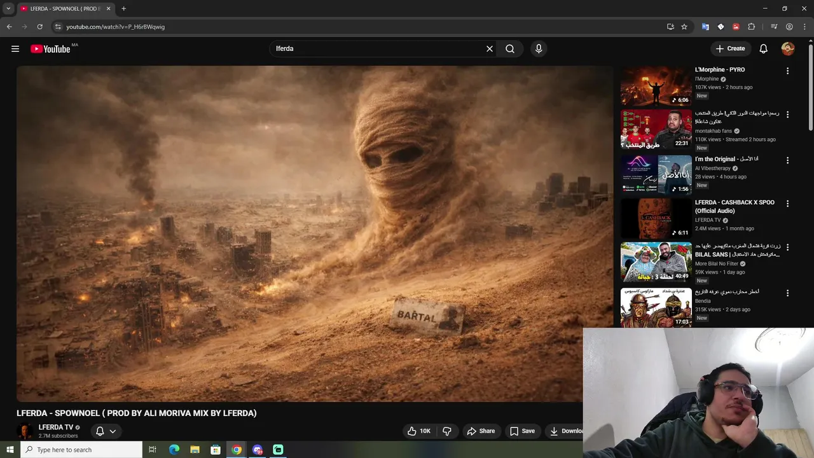Open options for BILAL SANS video
This screenshot has height=458, width=814.
787,247
